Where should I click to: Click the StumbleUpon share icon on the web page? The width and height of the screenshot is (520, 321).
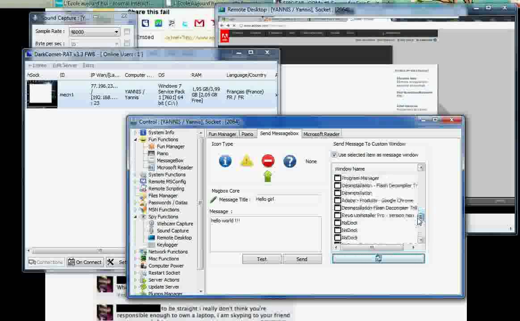point(159,23)
